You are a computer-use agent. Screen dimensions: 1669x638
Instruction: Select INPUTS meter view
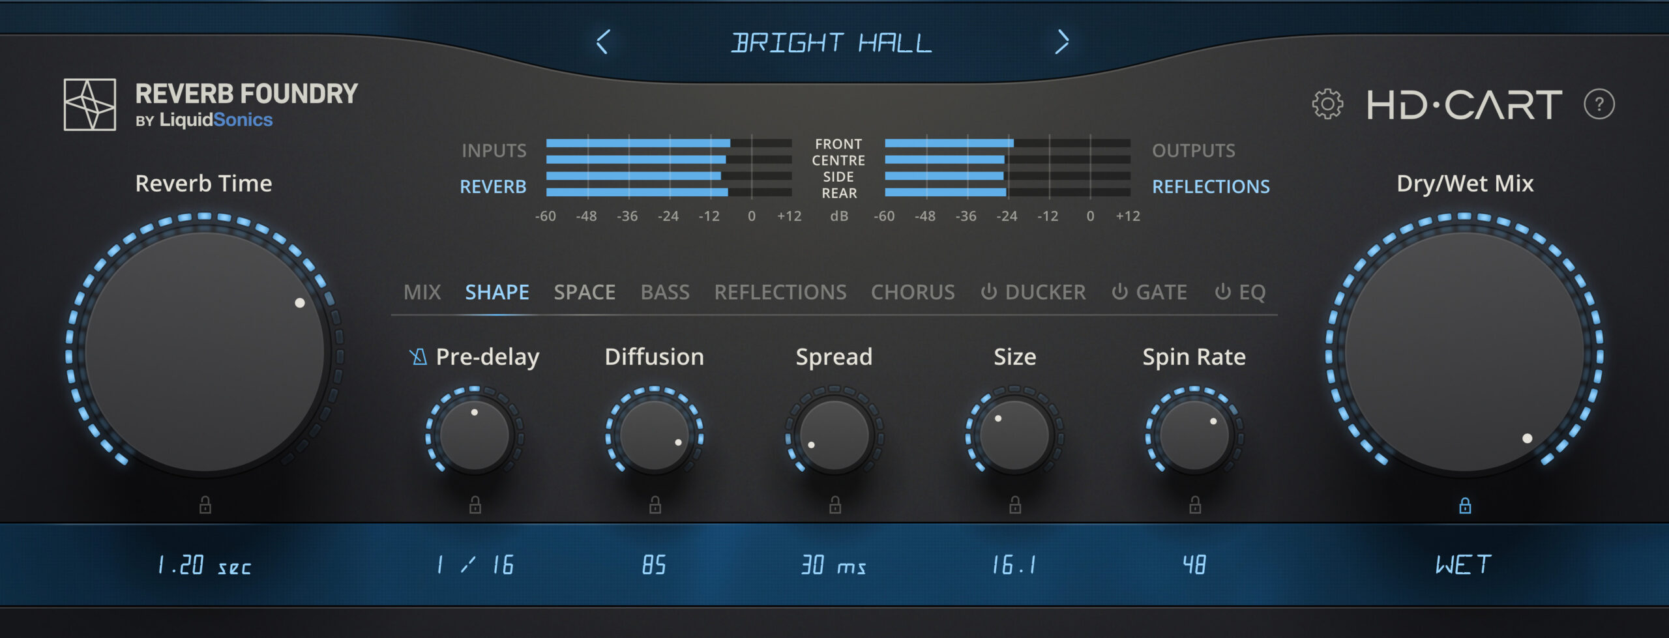(x=494, y=151)
